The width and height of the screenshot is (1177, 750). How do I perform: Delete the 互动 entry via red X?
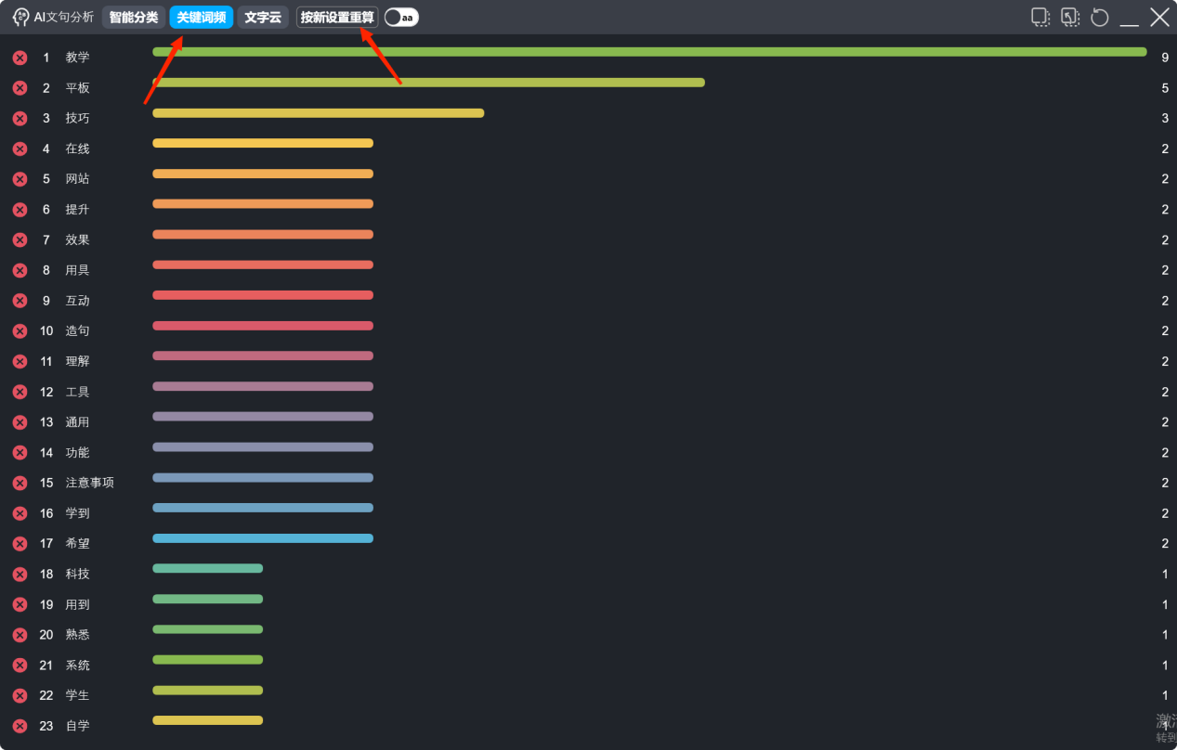pyautogui.click(x=20, y=301)
